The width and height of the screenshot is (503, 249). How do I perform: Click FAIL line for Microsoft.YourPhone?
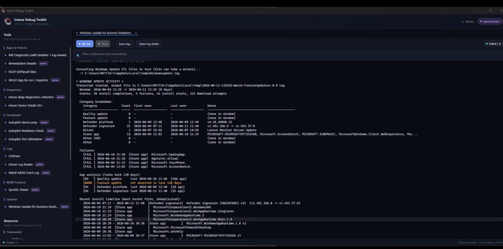tap(135, 162)
